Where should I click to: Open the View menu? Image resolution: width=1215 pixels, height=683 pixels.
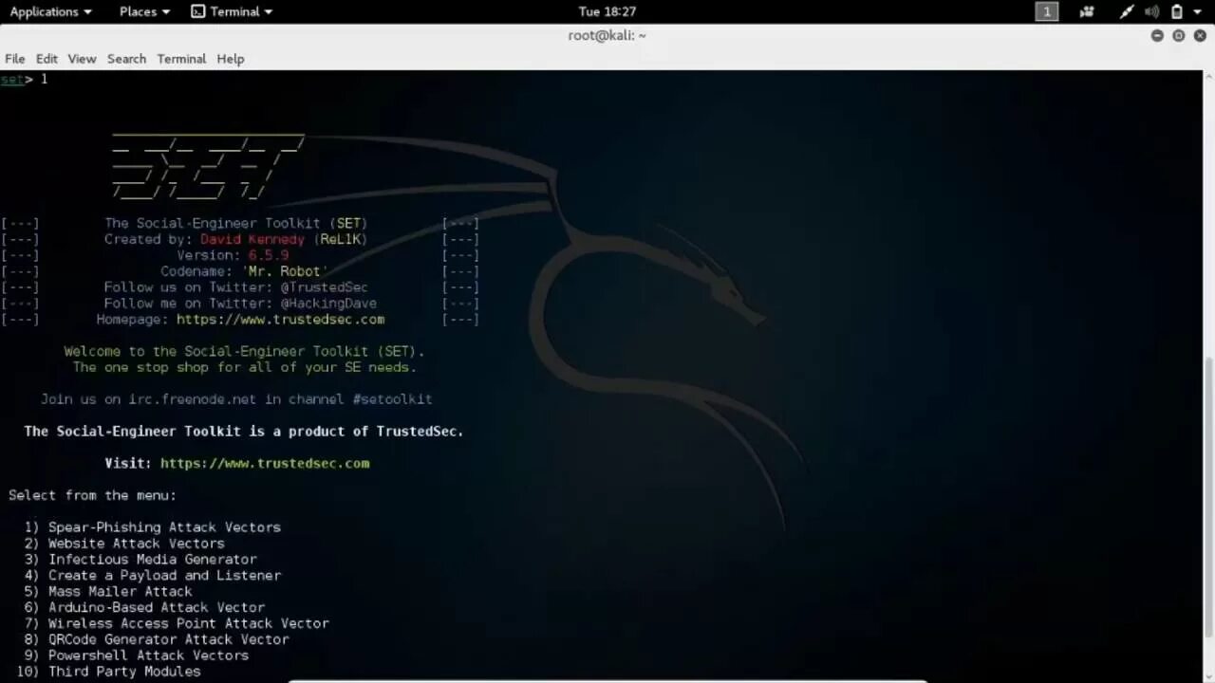click(82, 59)
